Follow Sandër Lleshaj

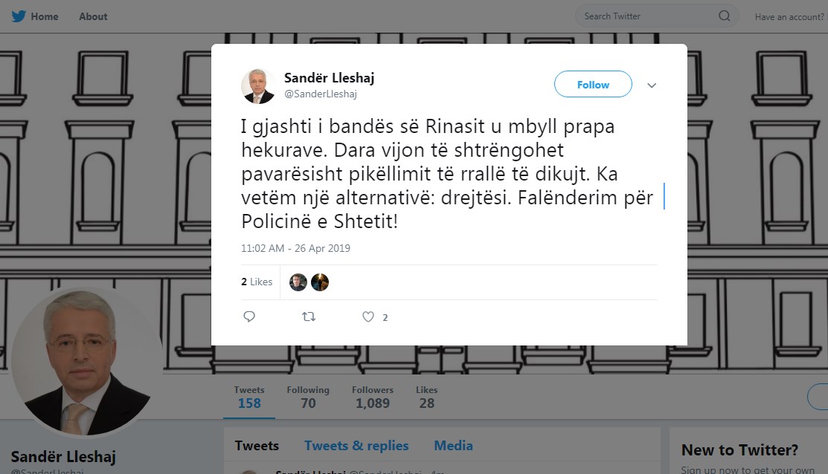pos(593,85)
